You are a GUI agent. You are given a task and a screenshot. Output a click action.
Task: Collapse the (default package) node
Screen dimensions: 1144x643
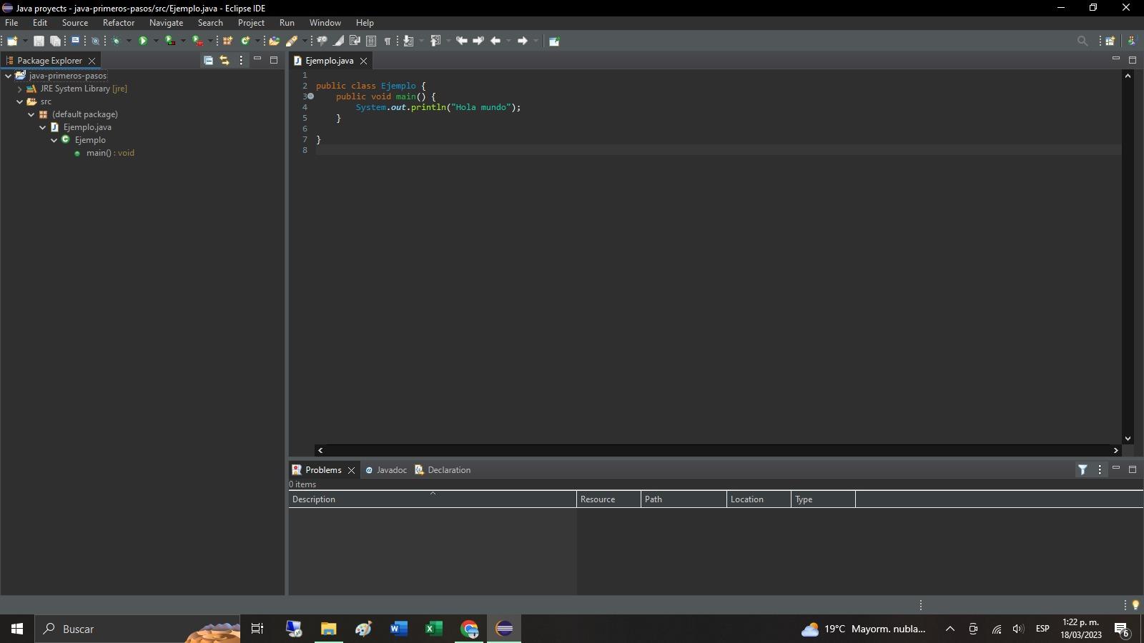click(x=31, y=114)
